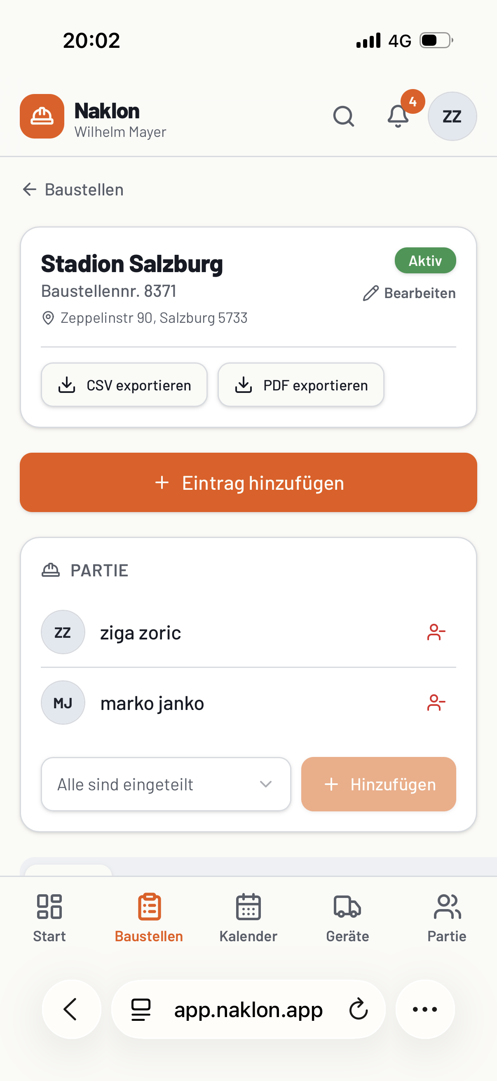Click the 'Eintrag hinzufügen' button

(x=248, y=482)
